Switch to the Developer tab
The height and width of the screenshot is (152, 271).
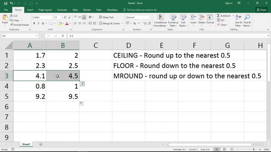point(112,10)
